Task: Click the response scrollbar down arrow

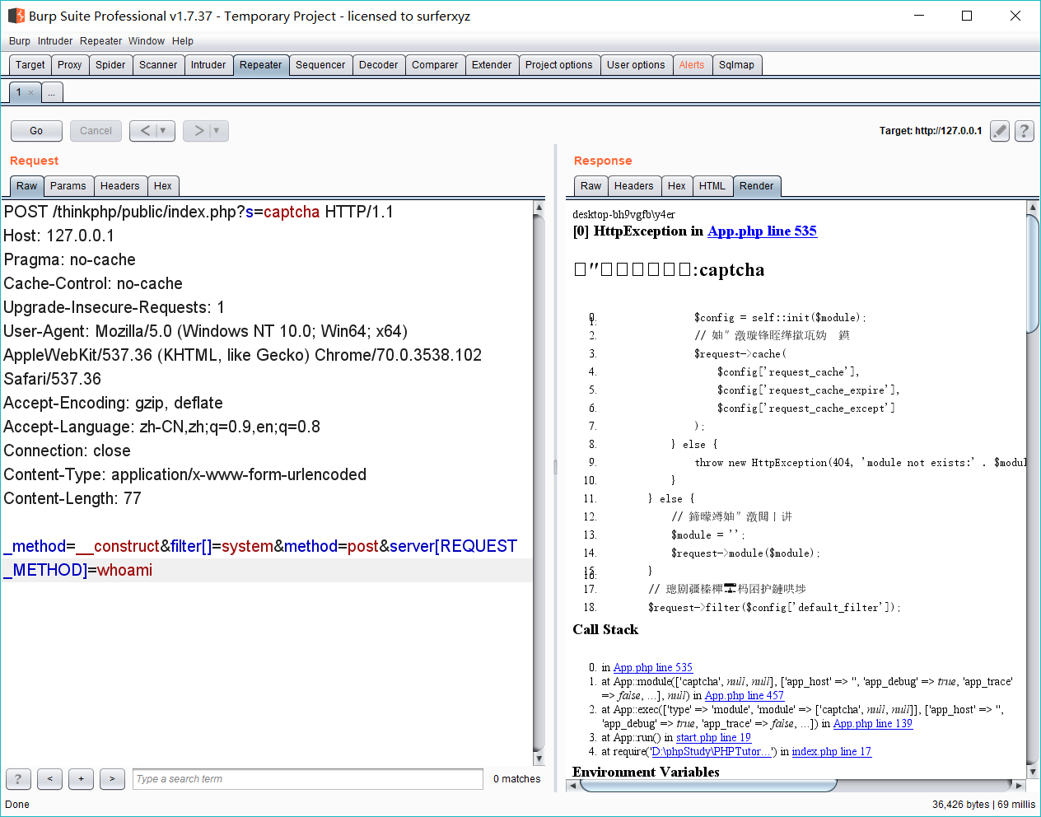Action: 1033,772
